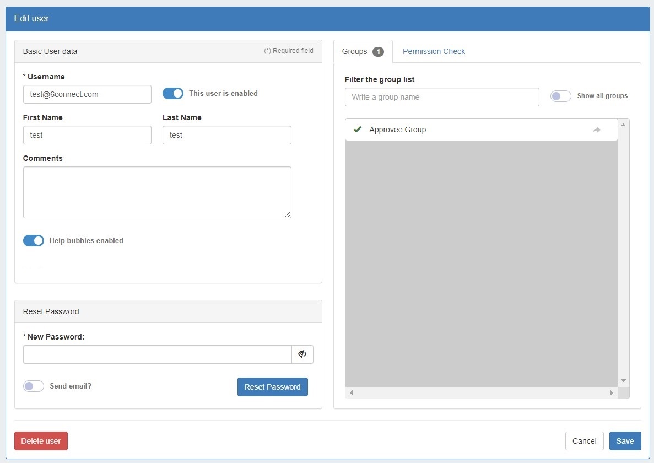654x463 pixels.
Task: Select the Groups tab
Action: pos(355,51)
